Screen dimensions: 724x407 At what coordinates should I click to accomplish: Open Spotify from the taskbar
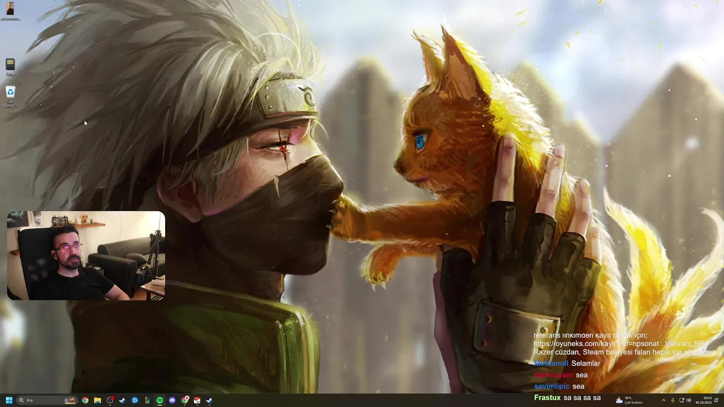pos(160,400)
